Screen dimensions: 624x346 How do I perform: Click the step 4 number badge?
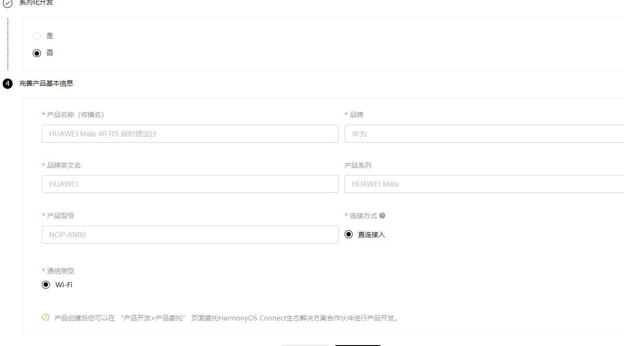coord(8,83)
